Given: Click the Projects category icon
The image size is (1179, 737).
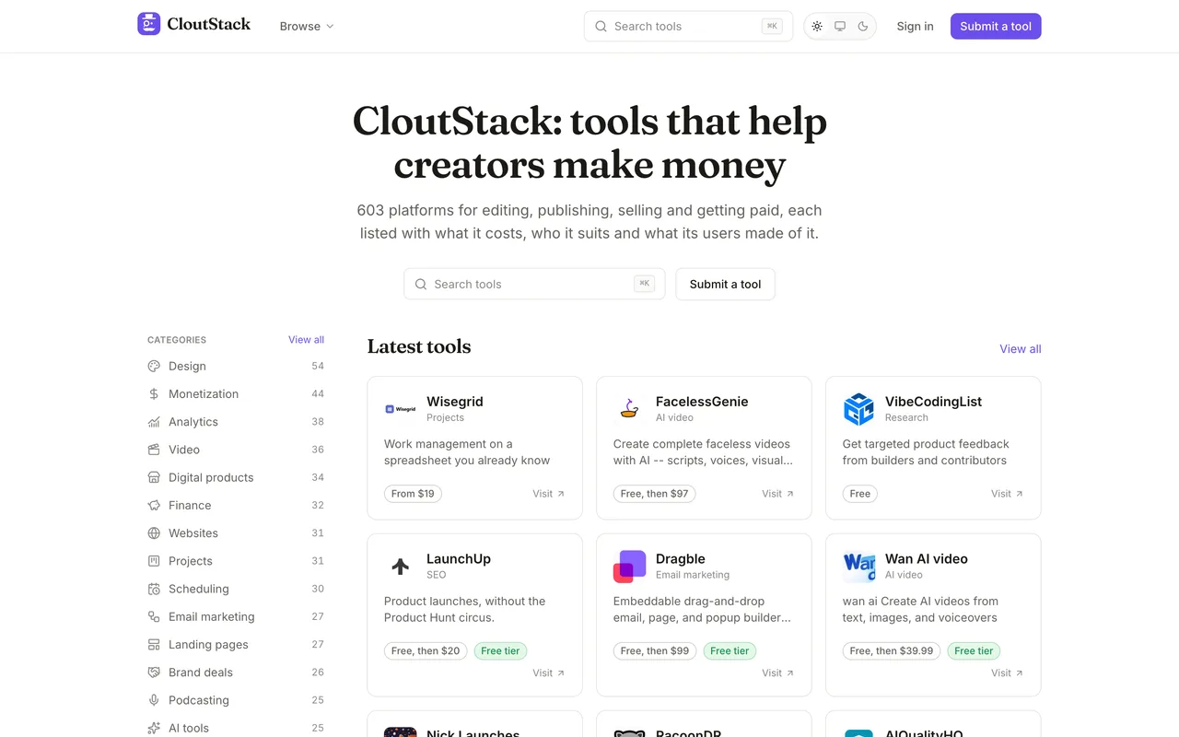Looking at the screenshot, I should coord(154,561).
